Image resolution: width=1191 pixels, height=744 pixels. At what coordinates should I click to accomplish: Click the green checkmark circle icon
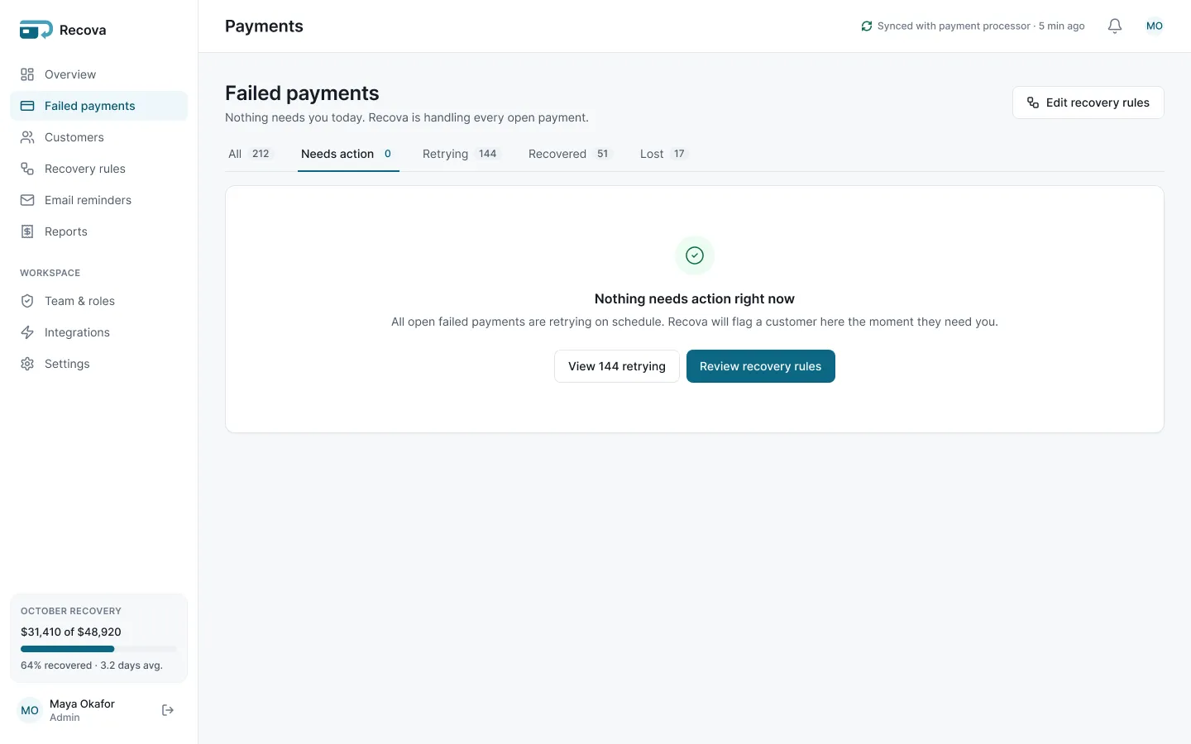click(x=695, y=255)
